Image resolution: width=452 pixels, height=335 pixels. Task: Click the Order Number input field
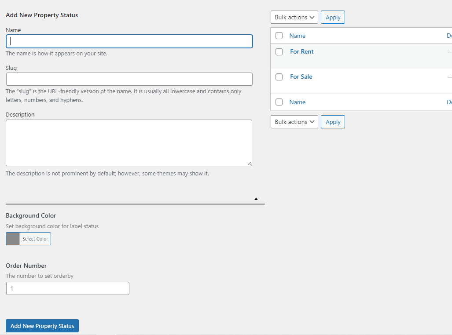click(68, 288)
